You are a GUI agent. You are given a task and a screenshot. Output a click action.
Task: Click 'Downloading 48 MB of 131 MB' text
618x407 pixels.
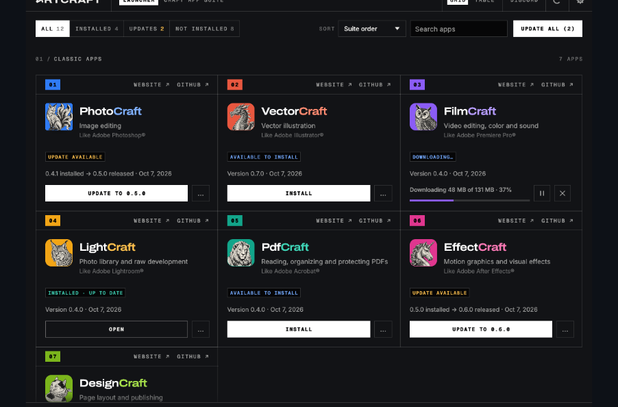coord(452,190)
